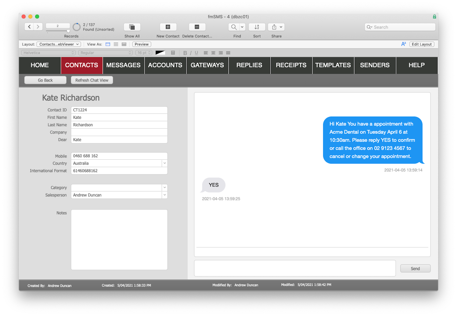457x316 pixels.
Task: Open the MESSAGES tab
Action: click(123, 65)
